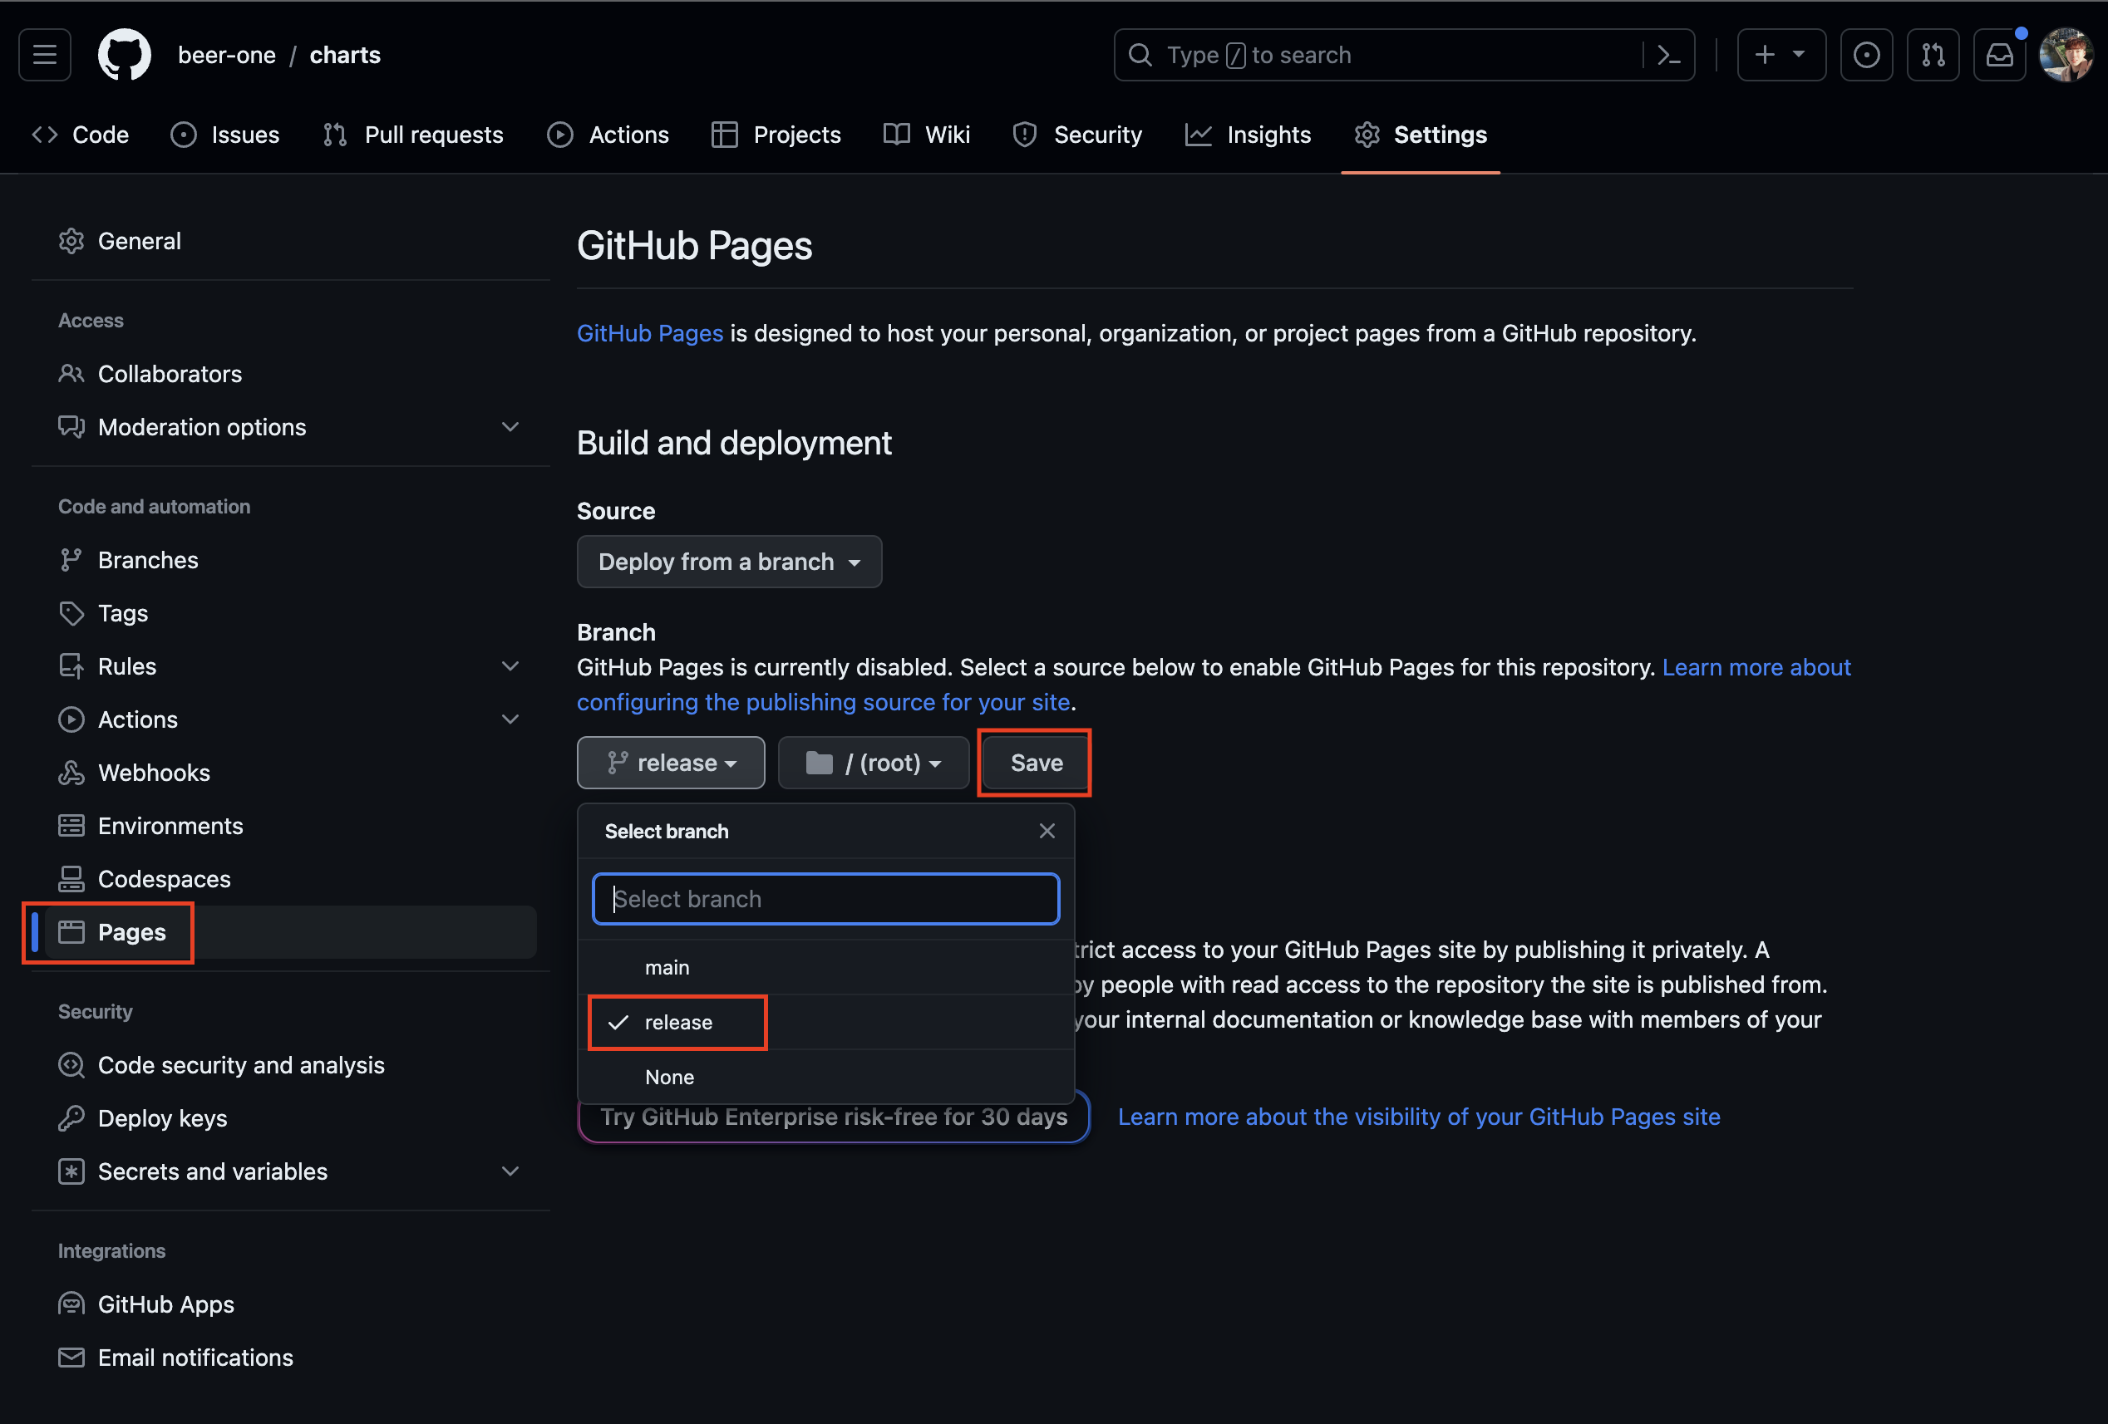2108x1424 pixels.
Task: Open the / (root) folder dropdown
Action: tap(873, 764)
